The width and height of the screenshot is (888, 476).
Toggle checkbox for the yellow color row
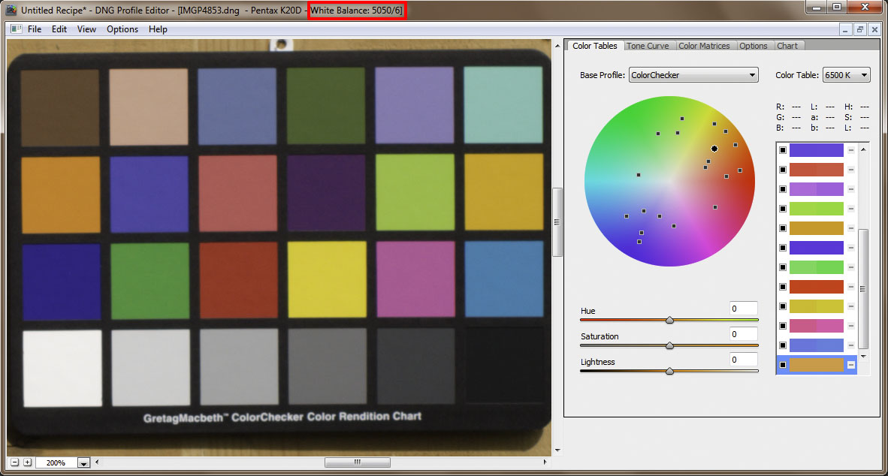point(783,306)
